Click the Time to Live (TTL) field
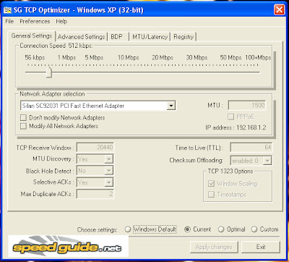This screenshot has width=289, height=262. point(251,148)
